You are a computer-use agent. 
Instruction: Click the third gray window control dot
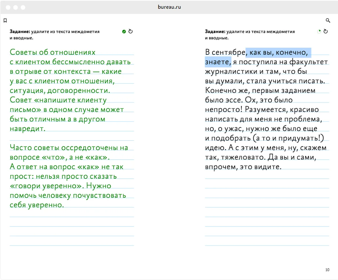[x=23, y=7]
